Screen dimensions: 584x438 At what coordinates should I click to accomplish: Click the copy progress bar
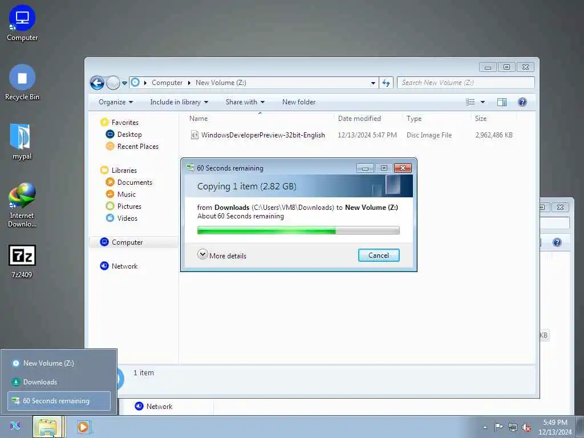click(298, 230)
